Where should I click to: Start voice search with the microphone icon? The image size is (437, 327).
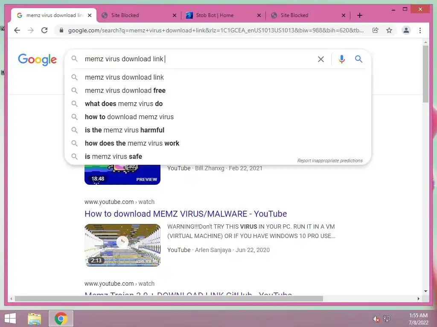point(342,59)
